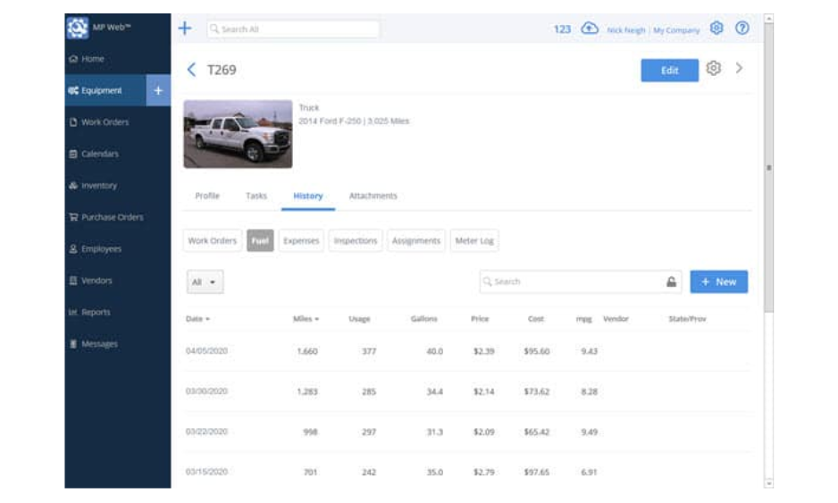838x503 pixels.
Task: Click the blue plus icon beside the search bar
Action: [x=185, y=29]
